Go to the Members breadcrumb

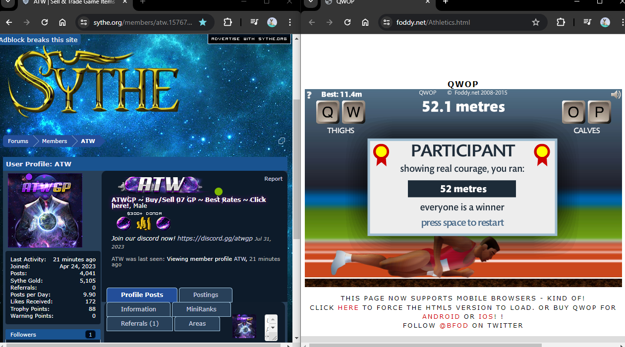pyautogui.click(x=55, y=141)
